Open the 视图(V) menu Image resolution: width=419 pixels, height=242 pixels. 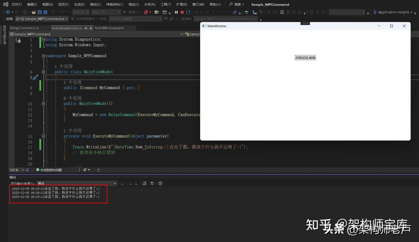click(48, 4)
